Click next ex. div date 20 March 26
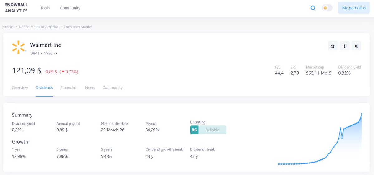The height and width of the screenshot is (175, 374). click(x=113, y=130)
